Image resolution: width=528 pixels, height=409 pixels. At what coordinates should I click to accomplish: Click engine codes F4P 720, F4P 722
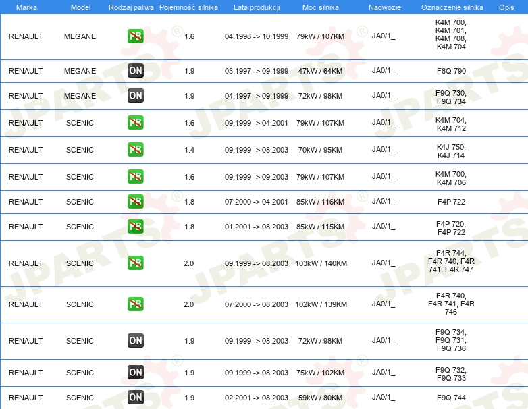(451, 228)
